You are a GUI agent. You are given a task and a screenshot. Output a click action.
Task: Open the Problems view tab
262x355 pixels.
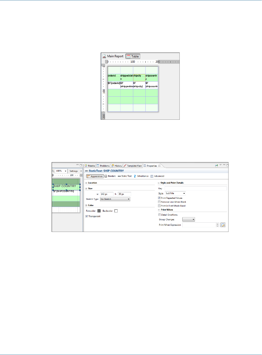pyautogui.click(x=103, y=166)
